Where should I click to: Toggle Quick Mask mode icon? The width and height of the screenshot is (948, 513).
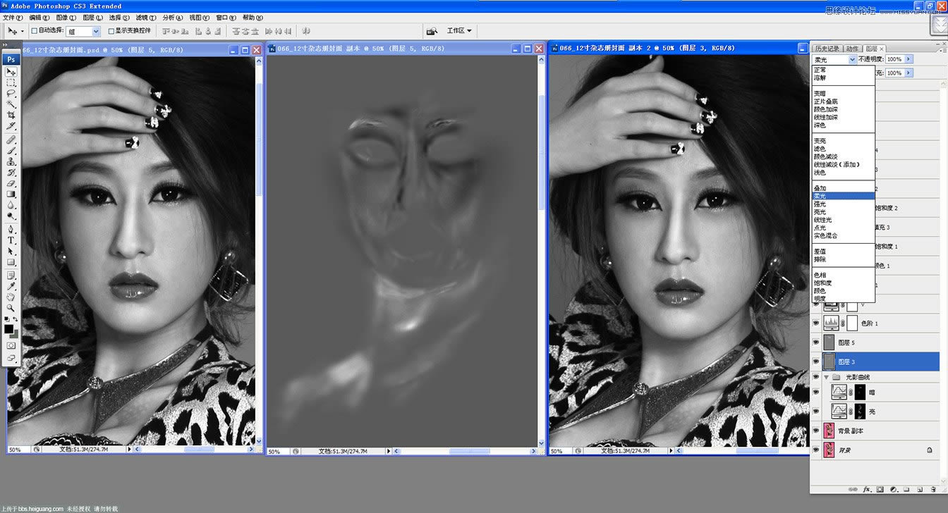[11, 345]
